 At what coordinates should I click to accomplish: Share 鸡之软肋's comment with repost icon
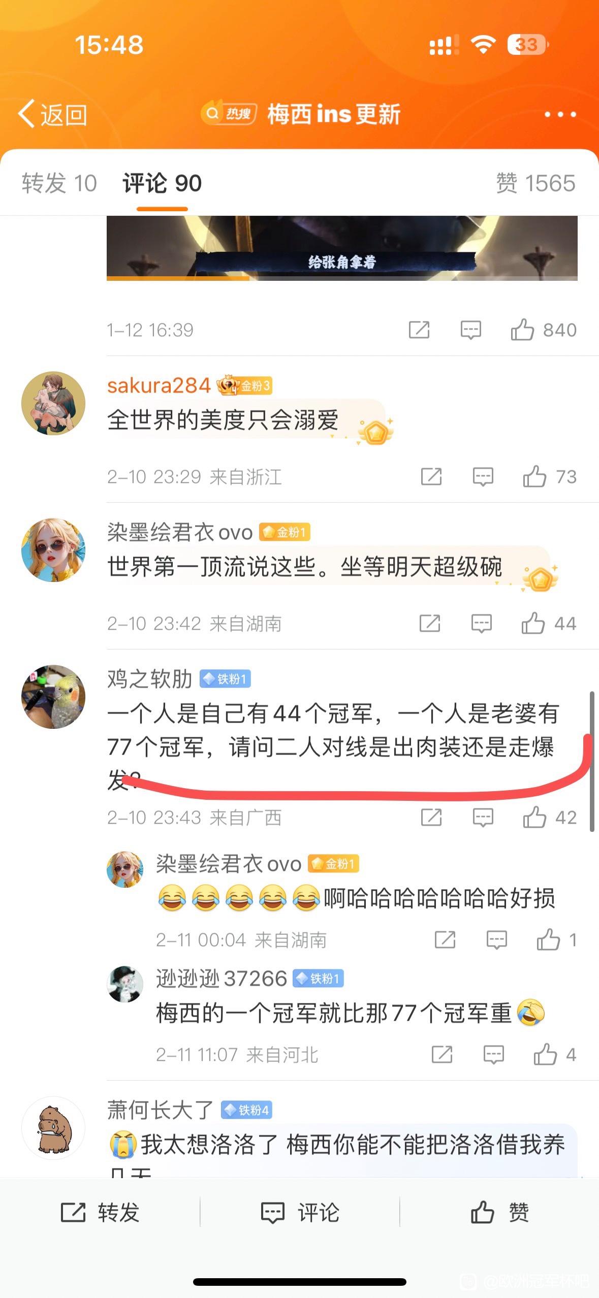(x=431, y=818)
